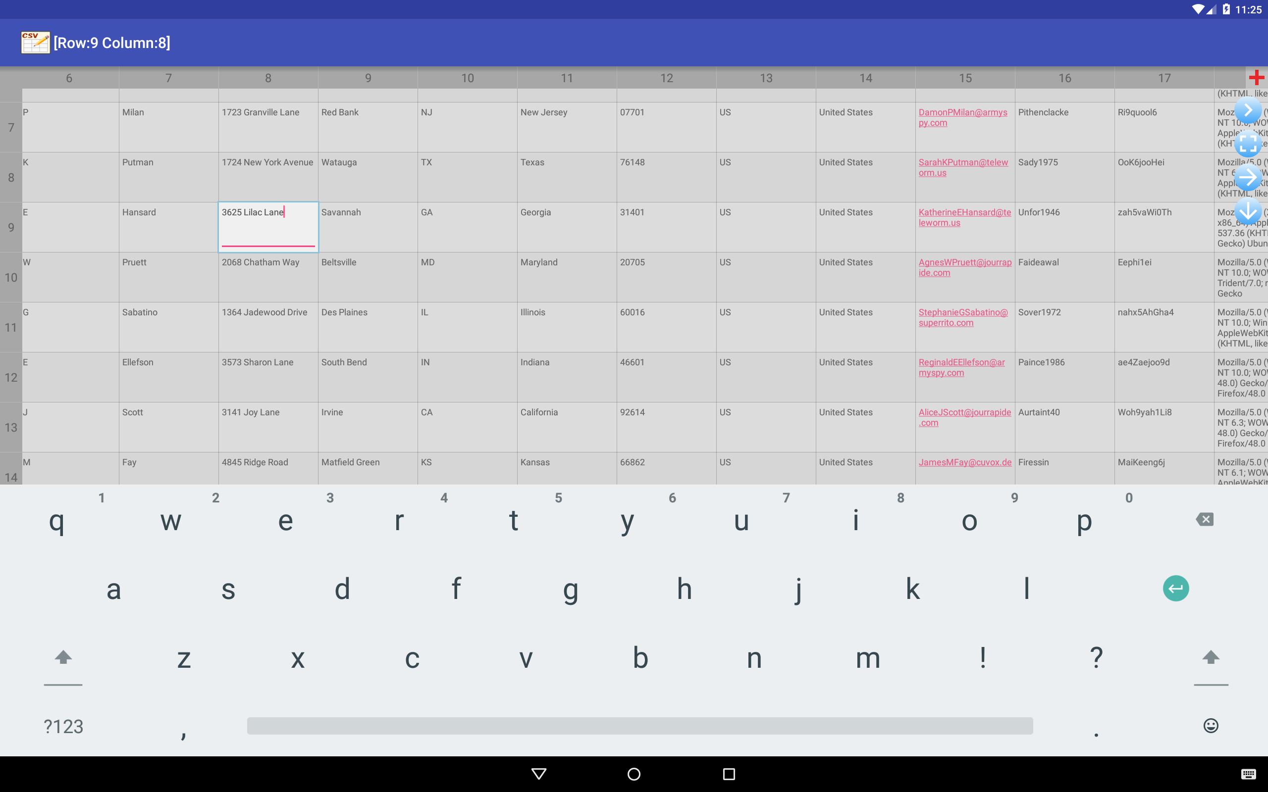Open email link DamonPMilan@armyspy.com
This screenshot has height=792, width=1268.
pos(962,117)
